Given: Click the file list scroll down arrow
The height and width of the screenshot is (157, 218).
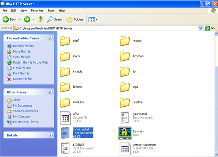Looking at the screenshot, I should point(216,154).
